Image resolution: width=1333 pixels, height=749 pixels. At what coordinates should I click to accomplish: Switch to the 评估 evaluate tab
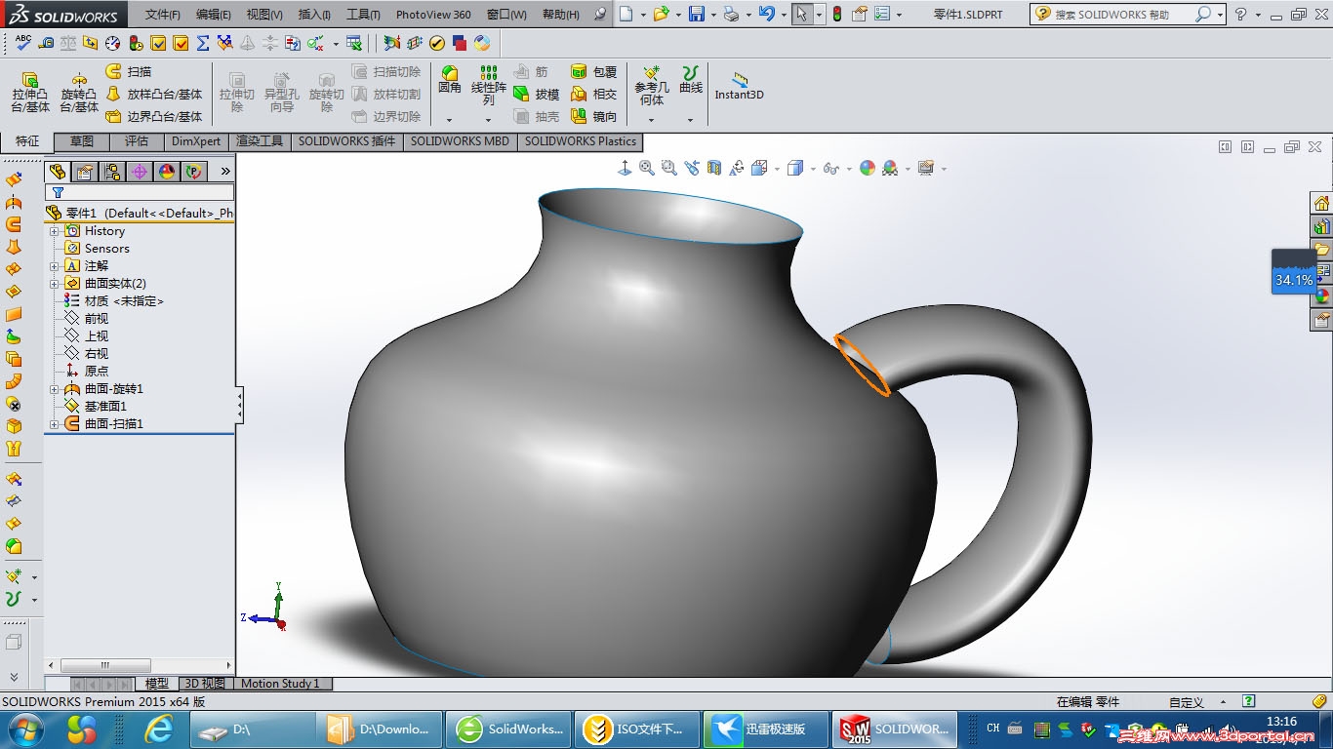[137, 141]
